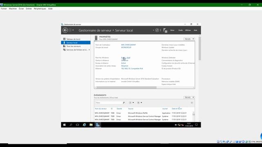Expand the Services de fichiers arrow chevron
This screenshot has height=147, width=262.
coord(89,50)
